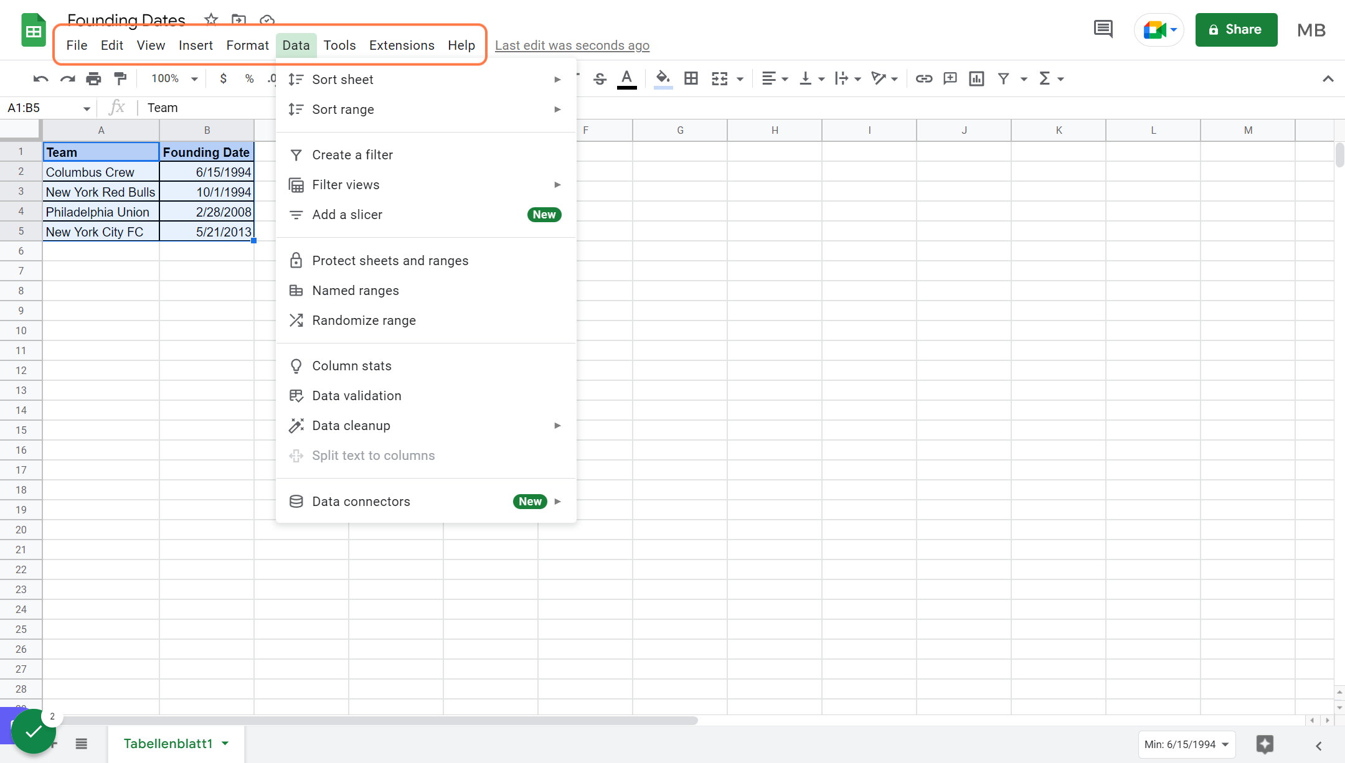This screenshot has height=763, width=1345.
Task: Format as currency dollar icon
Action: tap(223, 78)
